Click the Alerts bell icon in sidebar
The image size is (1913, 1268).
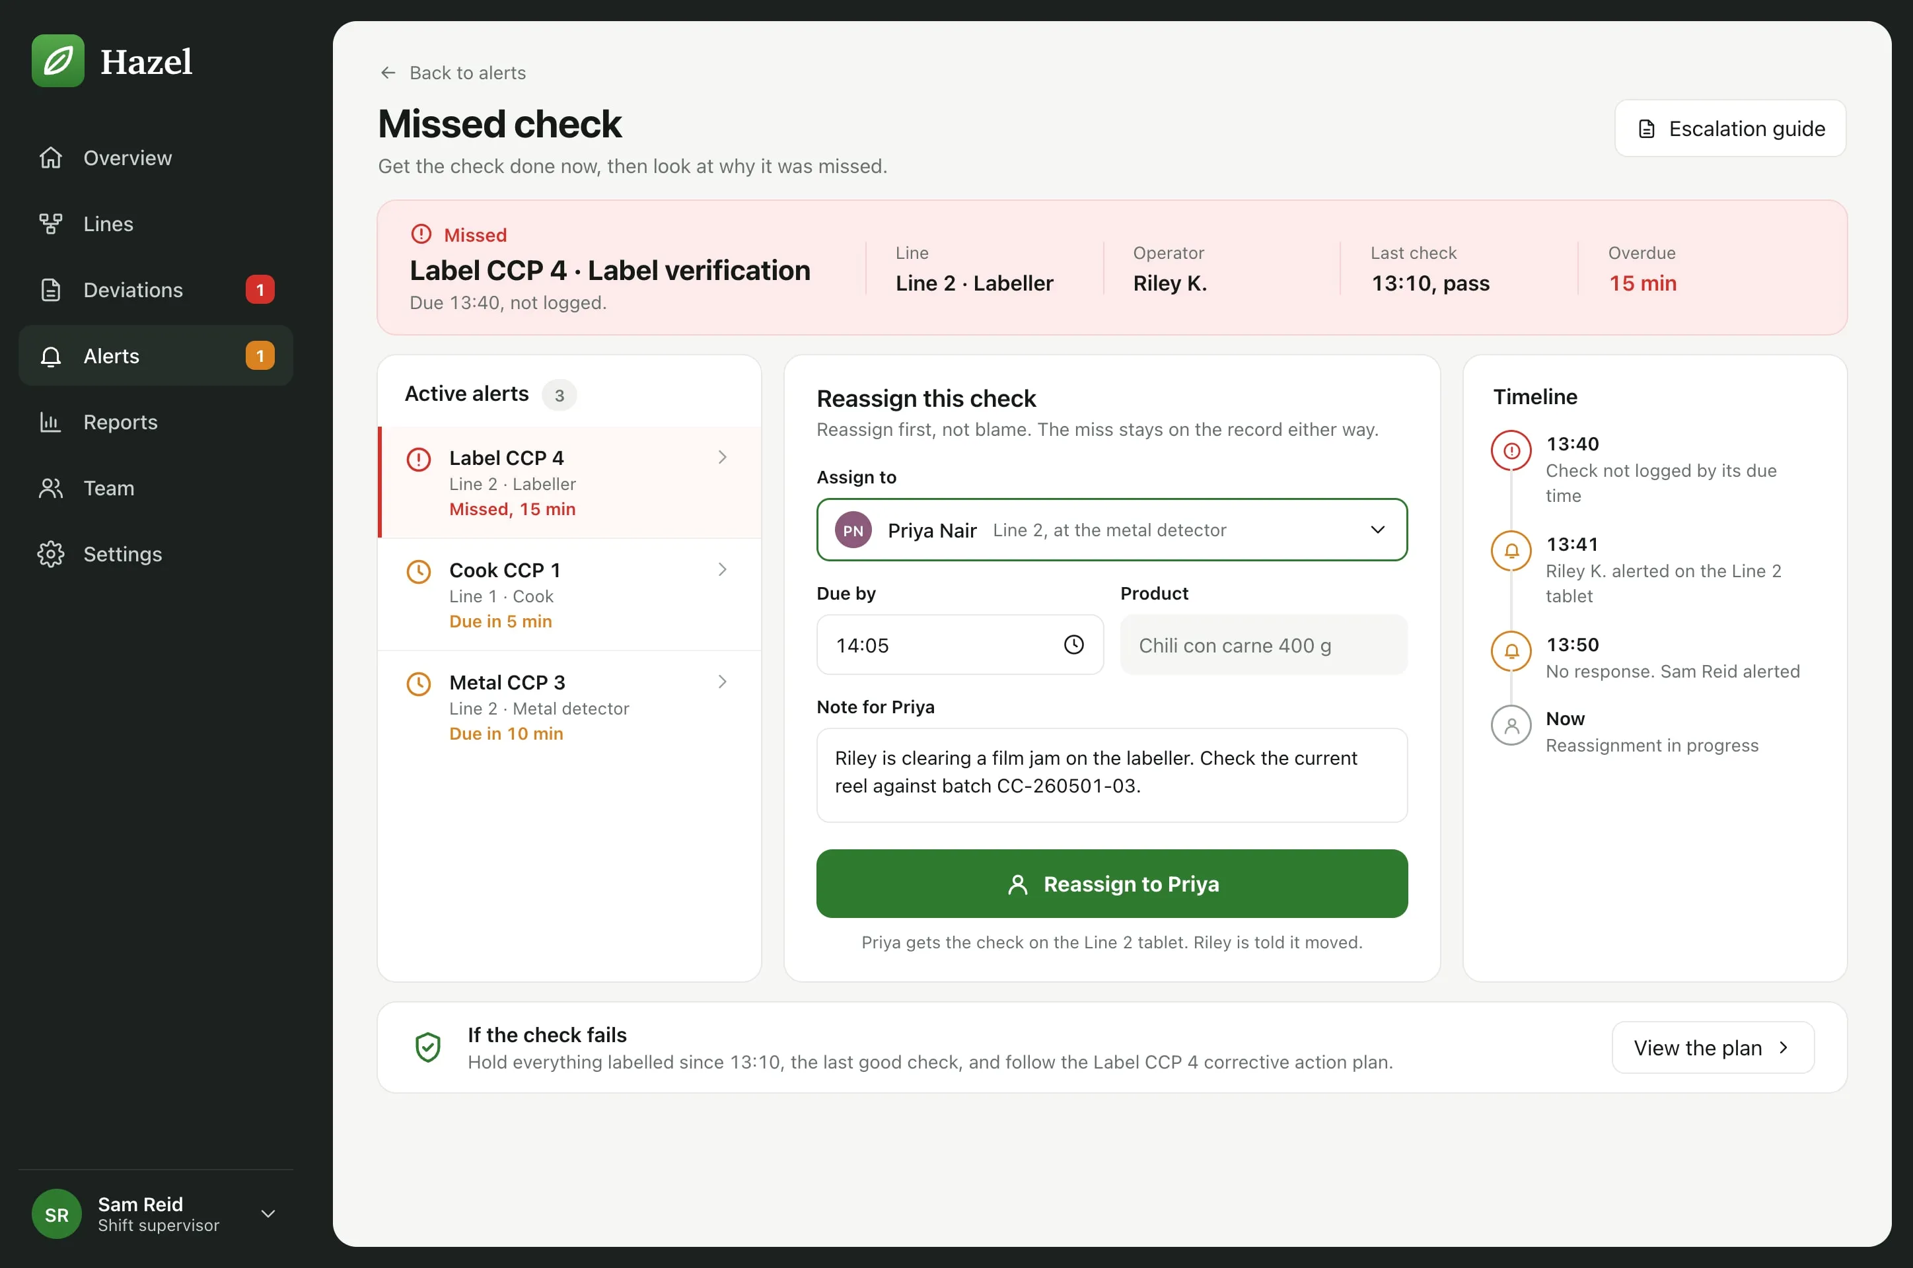(x=50, y=356)
